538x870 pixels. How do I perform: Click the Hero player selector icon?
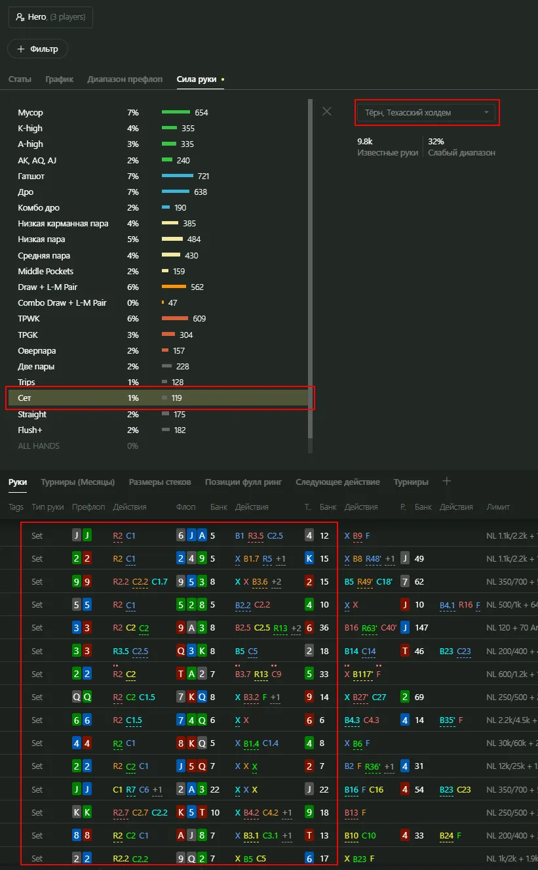pyautogui.click(x=20, y=17)
